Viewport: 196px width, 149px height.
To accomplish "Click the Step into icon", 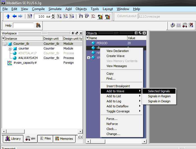I will pos(81,16).
